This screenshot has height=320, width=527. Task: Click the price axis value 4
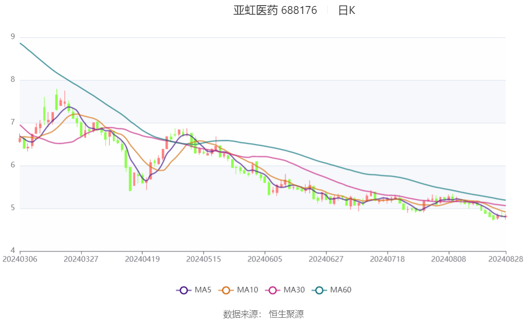pos(13,250)
